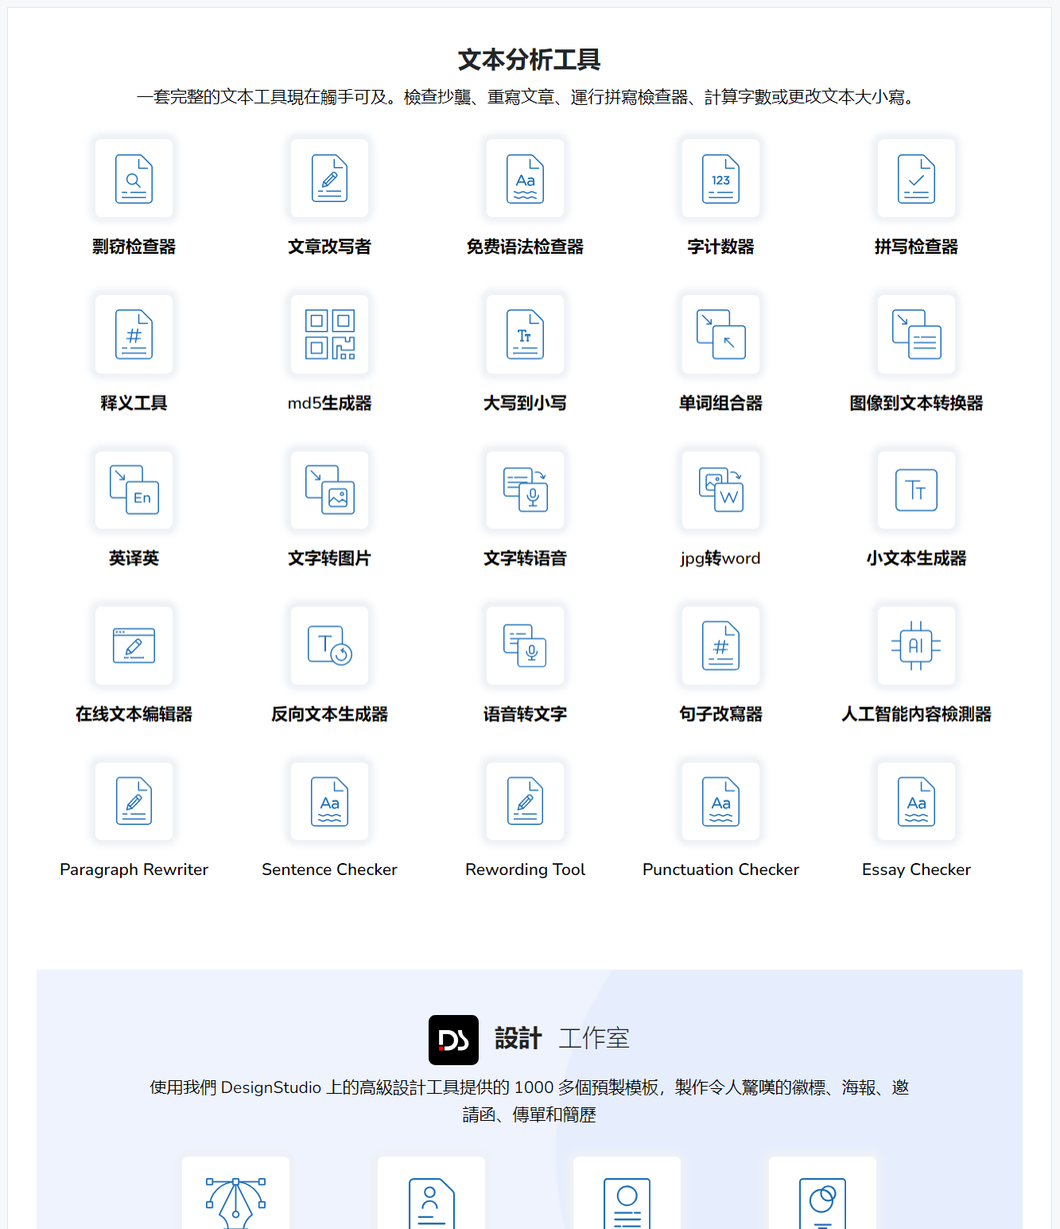Open the 大写到小写 text link
Screen dimensions: 1060x1229
tap(525, 403)
